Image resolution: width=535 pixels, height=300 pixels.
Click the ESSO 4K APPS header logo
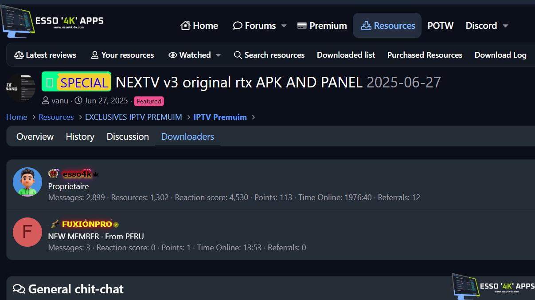[52, 22]
